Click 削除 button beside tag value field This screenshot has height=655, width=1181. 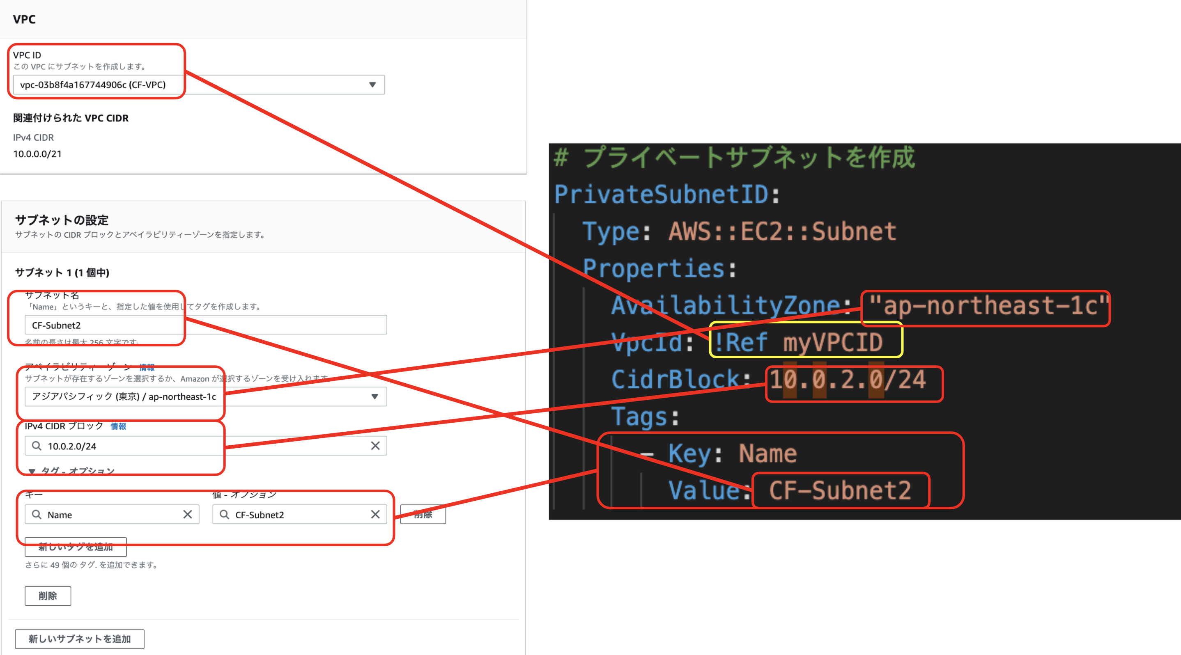[x=423, y=514]
